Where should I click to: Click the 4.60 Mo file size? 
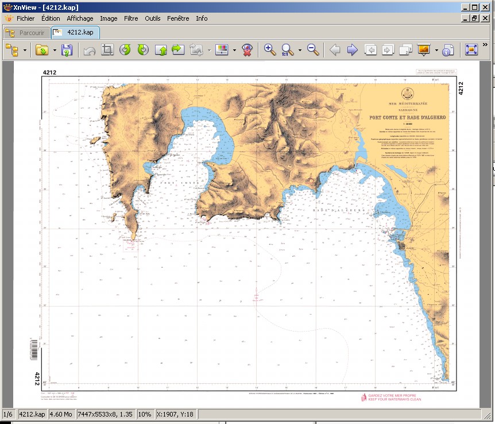[x=61, y=414]
